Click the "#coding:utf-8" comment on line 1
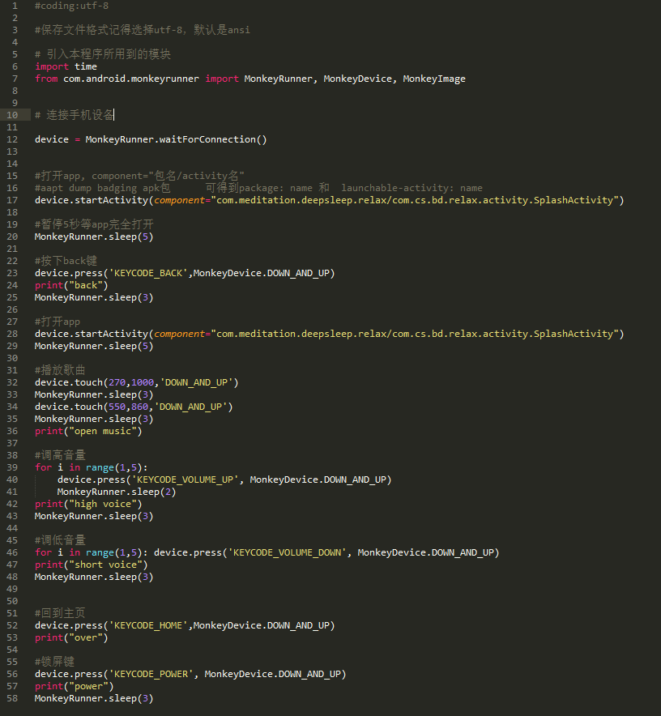Screen dimensions: 661x716 [x=72, y=6]
